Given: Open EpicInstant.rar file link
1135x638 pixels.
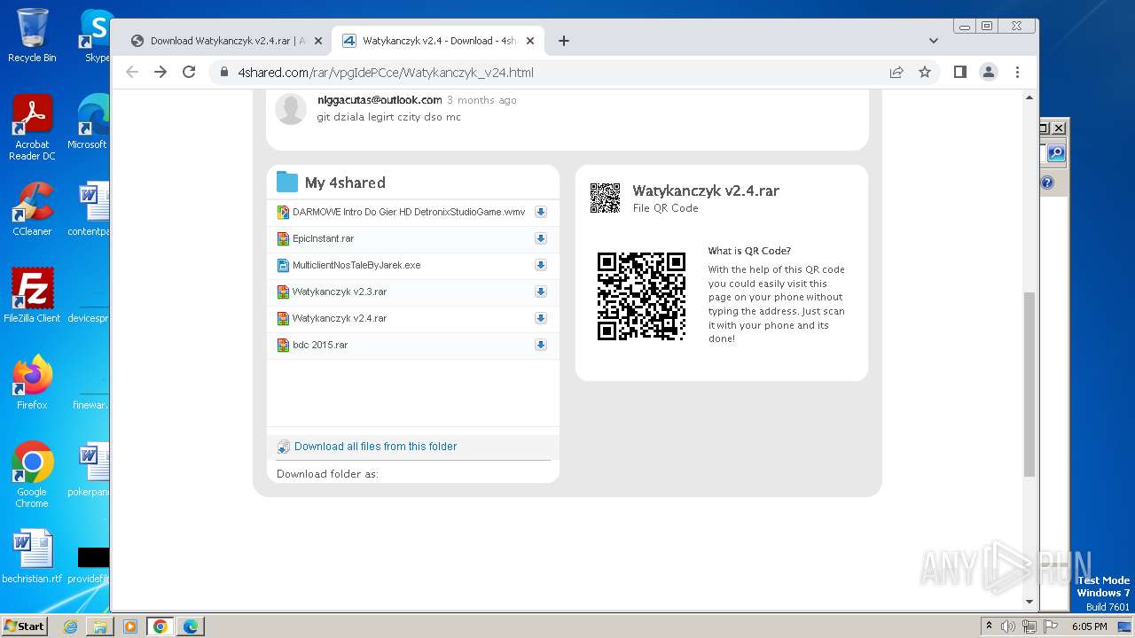Looking at the screenshot, I should click(323, 238).
